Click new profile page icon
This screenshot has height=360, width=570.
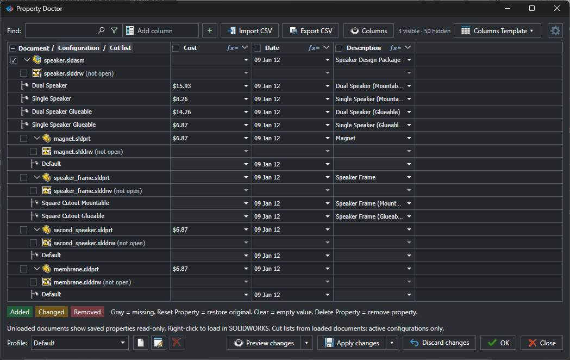pyautogui.click(x=141, y=343)
